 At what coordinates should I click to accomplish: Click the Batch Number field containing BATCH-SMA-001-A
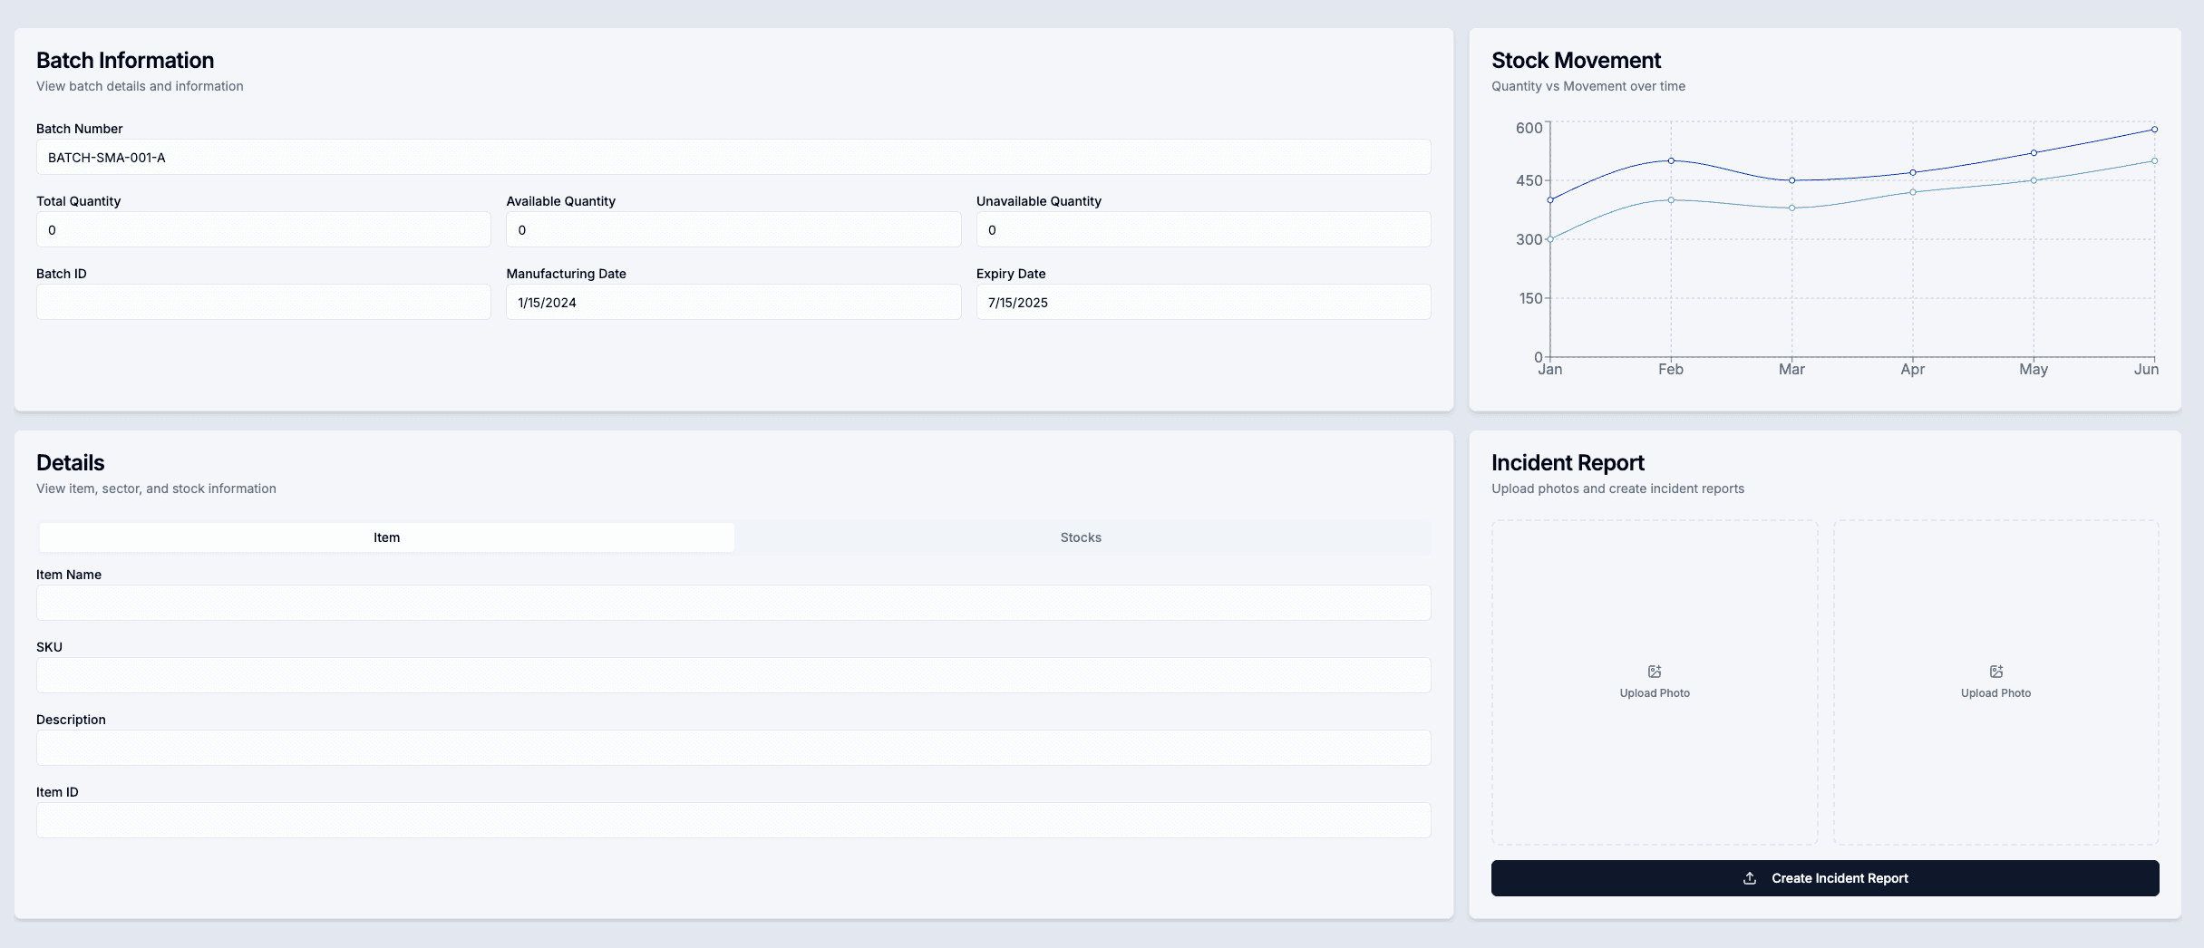733,157
